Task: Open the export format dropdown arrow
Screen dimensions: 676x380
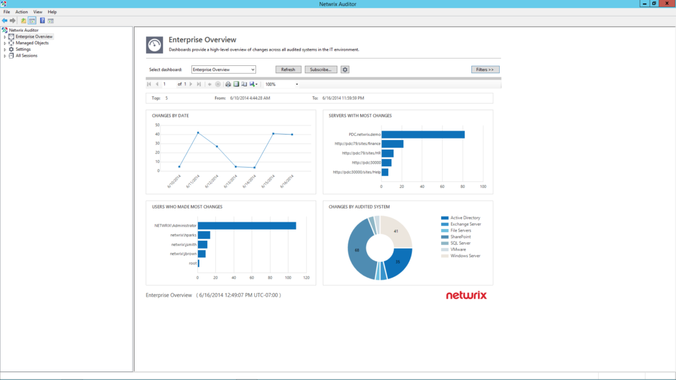Action: click(x=257, y=84)
